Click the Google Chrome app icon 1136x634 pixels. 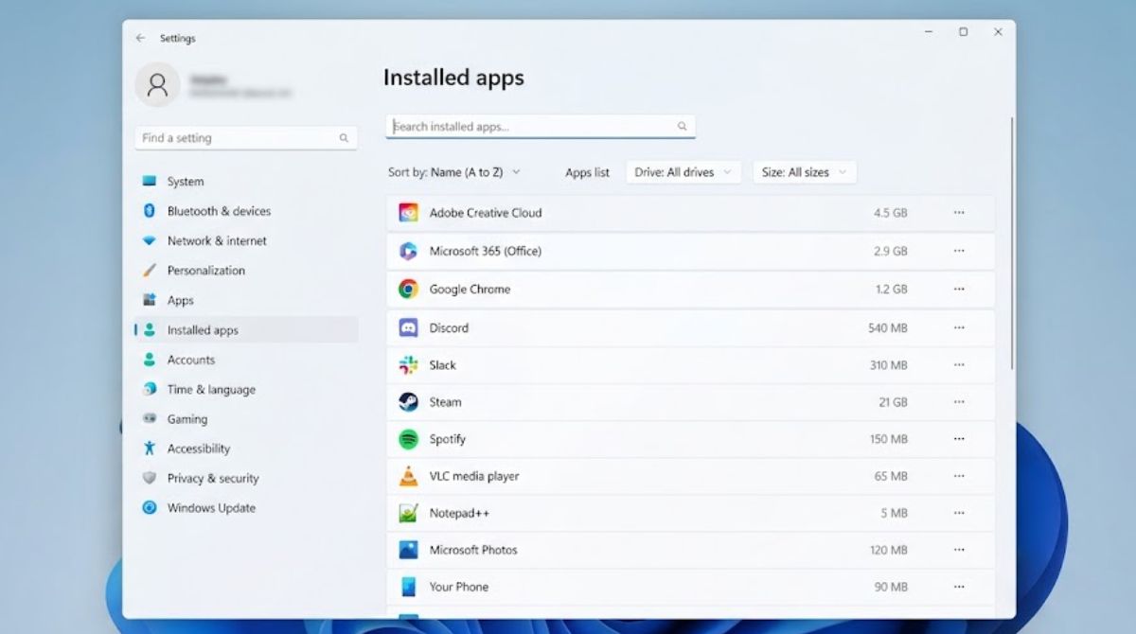click(x=408, y=290)
